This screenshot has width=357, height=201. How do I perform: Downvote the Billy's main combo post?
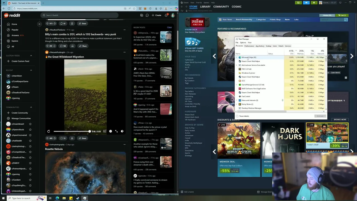tap(54, 46)
